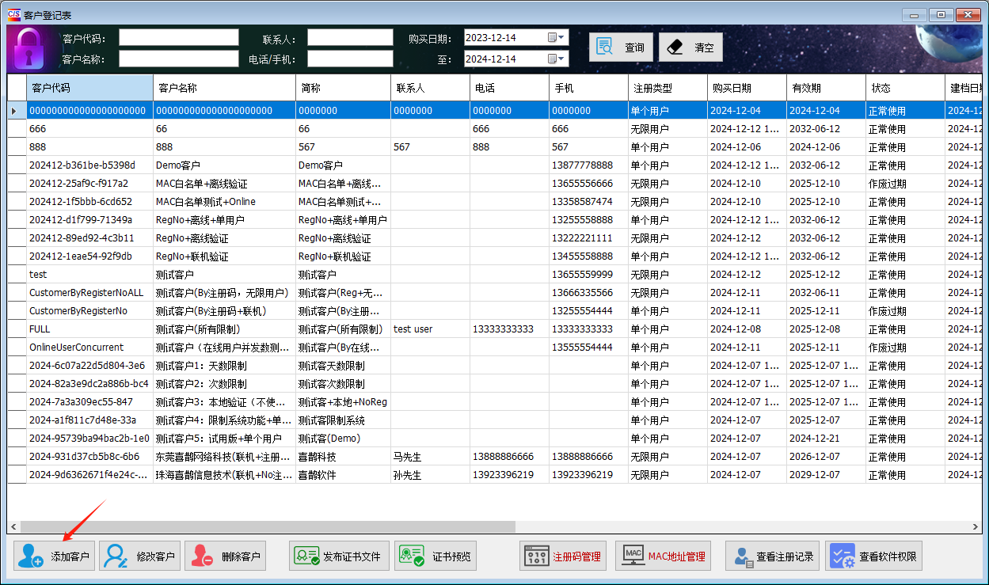
Task: Click inside the 联系人 input field
Action: (x=351, y=36)
